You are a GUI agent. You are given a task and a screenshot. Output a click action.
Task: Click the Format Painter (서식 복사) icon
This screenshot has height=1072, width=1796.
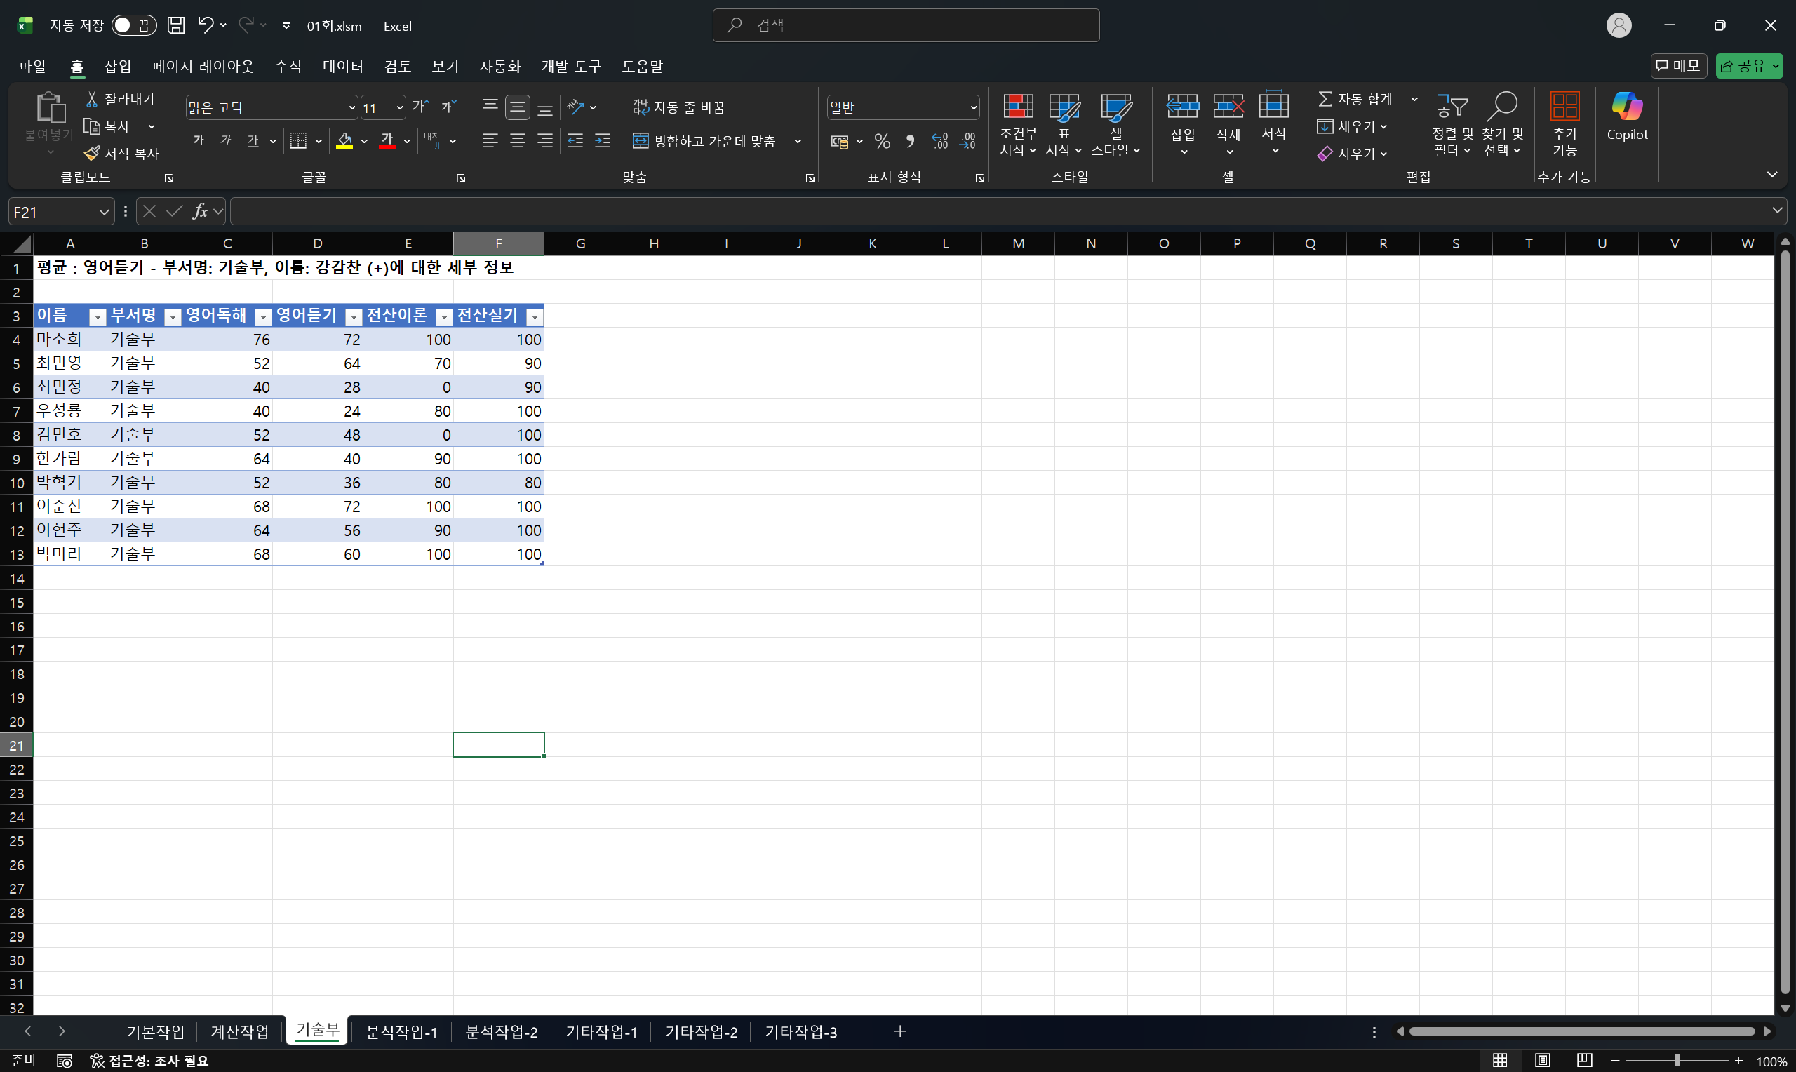92,153
